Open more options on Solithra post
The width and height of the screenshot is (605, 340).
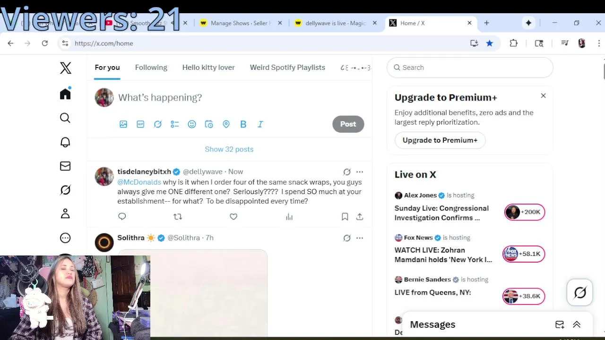[360, 238]
